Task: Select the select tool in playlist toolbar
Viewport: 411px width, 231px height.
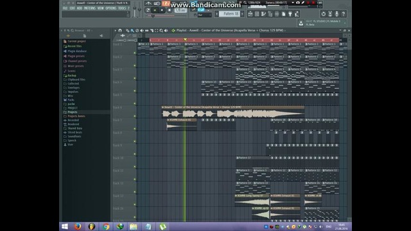Action: pyautogui.click(x=157, y=31)
